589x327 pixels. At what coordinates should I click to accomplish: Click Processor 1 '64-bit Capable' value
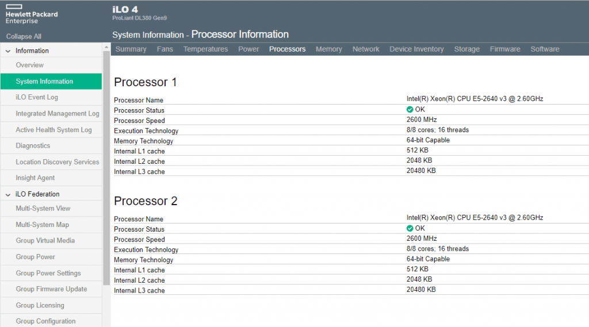428,140
